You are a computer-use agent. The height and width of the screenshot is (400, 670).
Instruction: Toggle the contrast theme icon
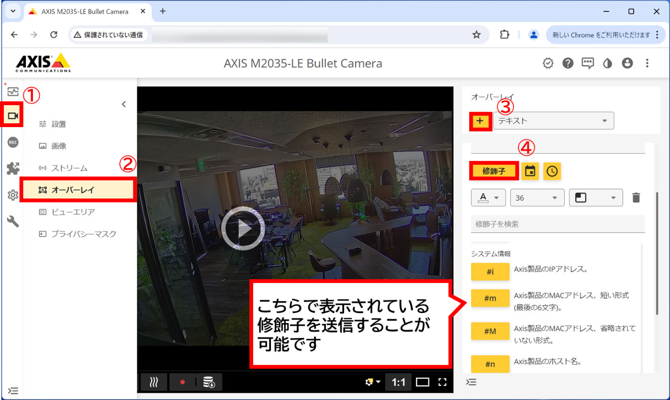point(608,63)
